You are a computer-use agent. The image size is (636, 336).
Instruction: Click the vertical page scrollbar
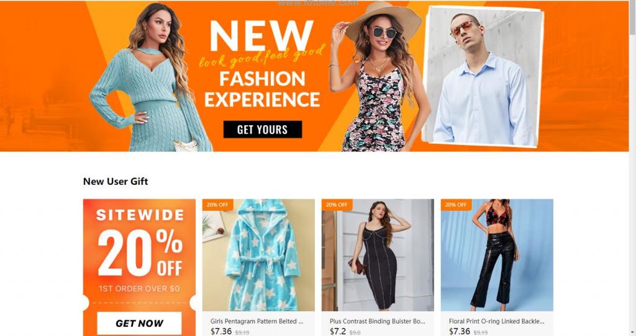tap(632, 168)
